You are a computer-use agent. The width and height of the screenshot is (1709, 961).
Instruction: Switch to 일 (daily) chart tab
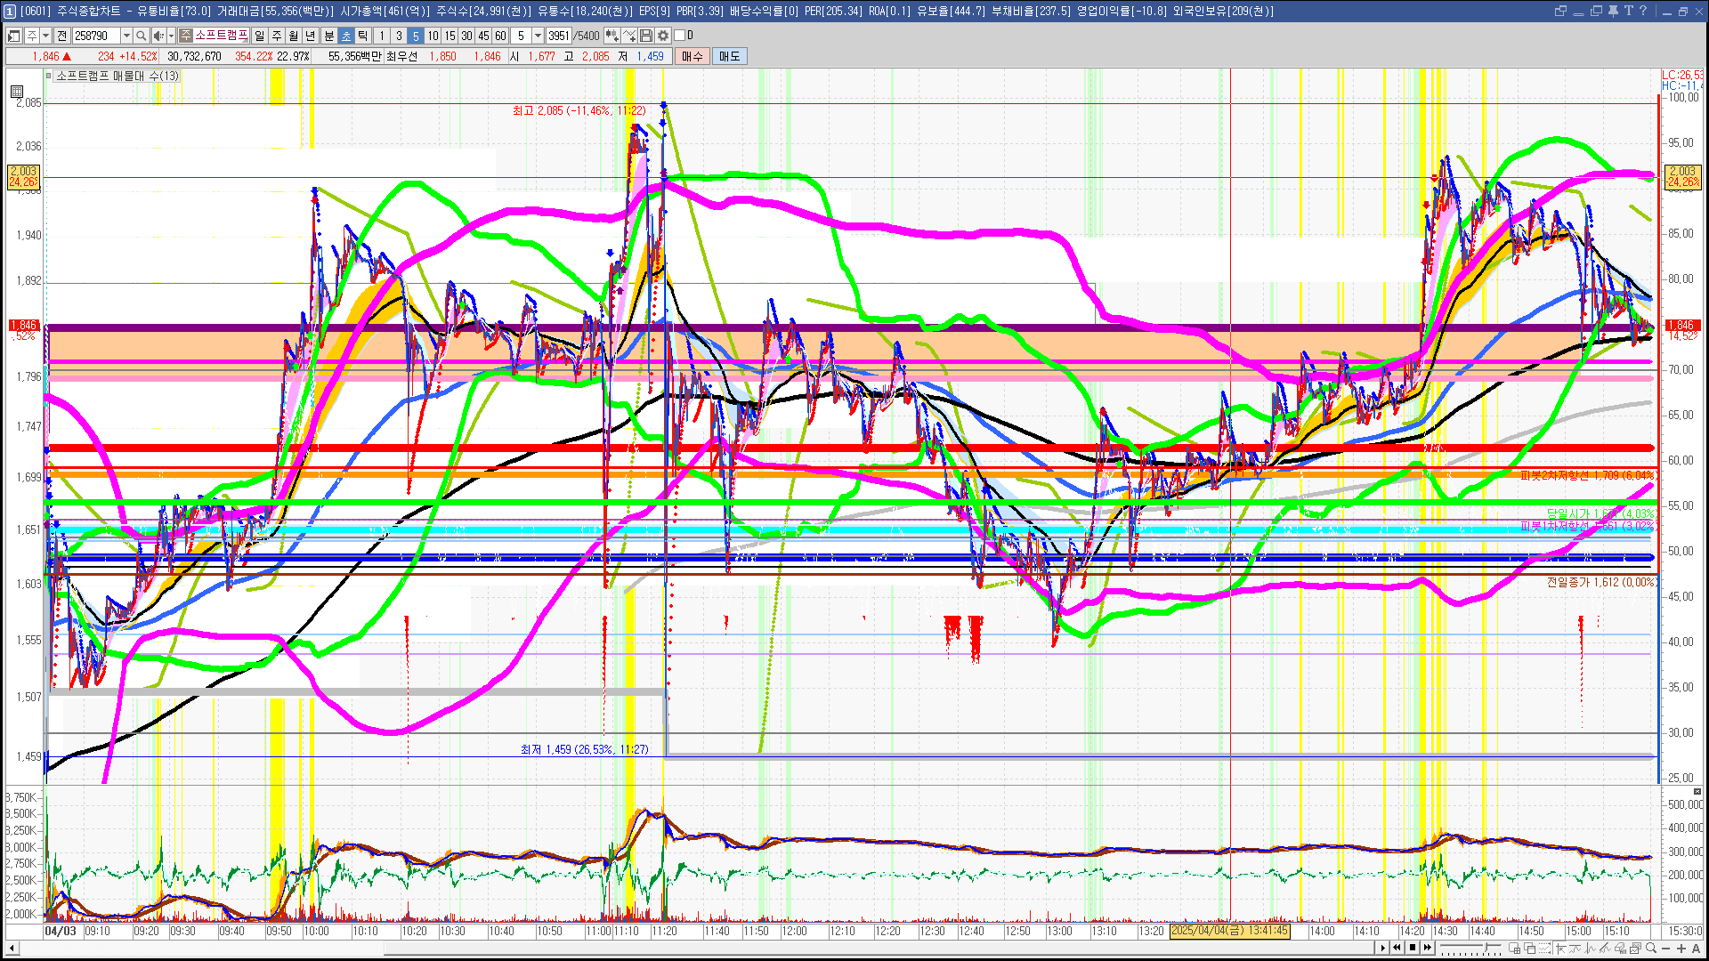pyautogui.click(x=259, y=36)
